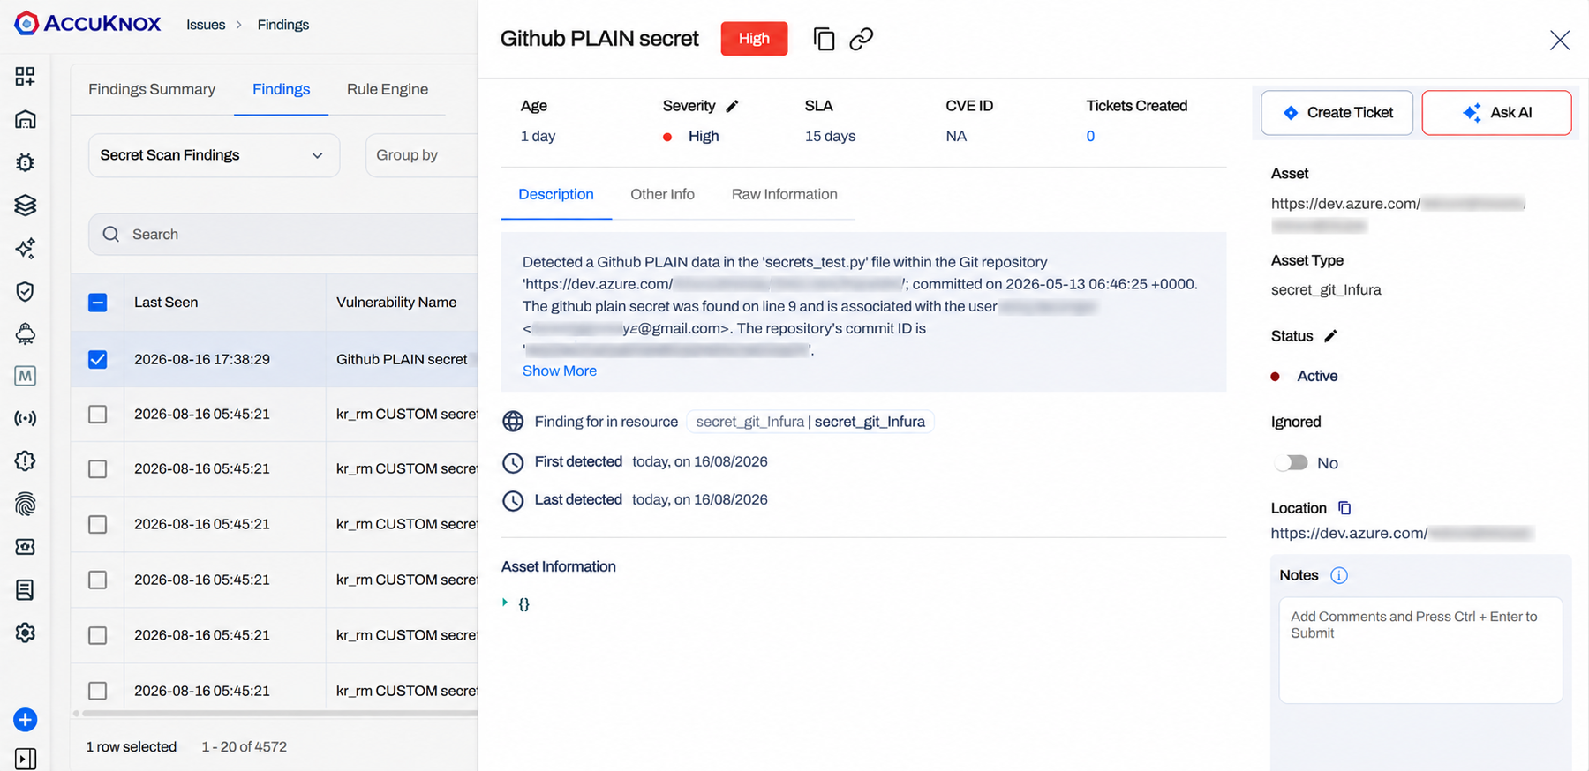Open the Raw Information tab
This screenshot has width=1589, height=771.
(784, 194)
